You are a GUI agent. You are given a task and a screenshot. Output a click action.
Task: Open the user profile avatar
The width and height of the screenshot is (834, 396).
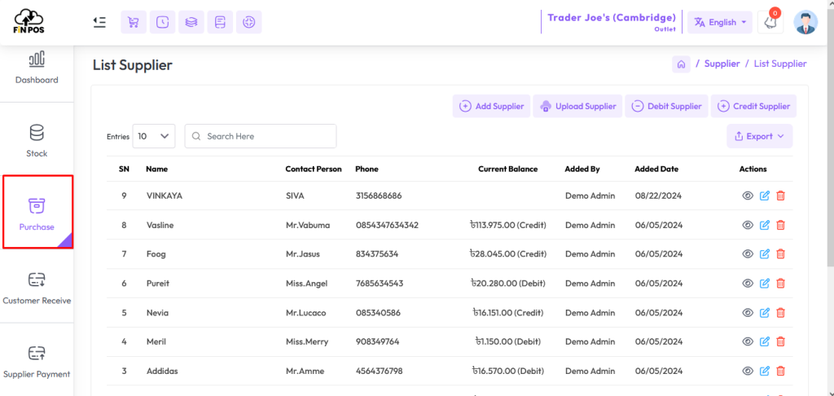tap(805, 22)
